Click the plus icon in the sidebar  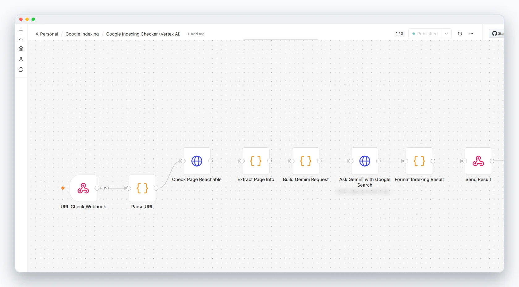pyautogui.click(x=21, y=31)
